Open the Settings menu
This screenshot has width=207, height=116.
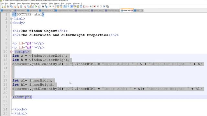tap(44, 4)
